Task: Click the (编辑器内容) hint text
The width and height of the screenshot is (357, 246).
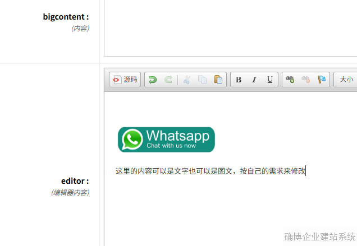Action: click(x=70, y=193)
